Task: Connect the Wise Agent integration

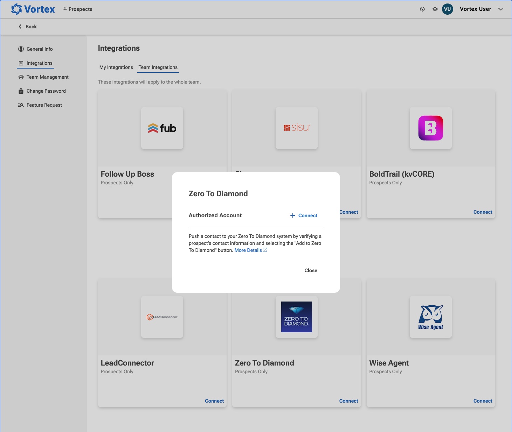Action: [483, 401]
